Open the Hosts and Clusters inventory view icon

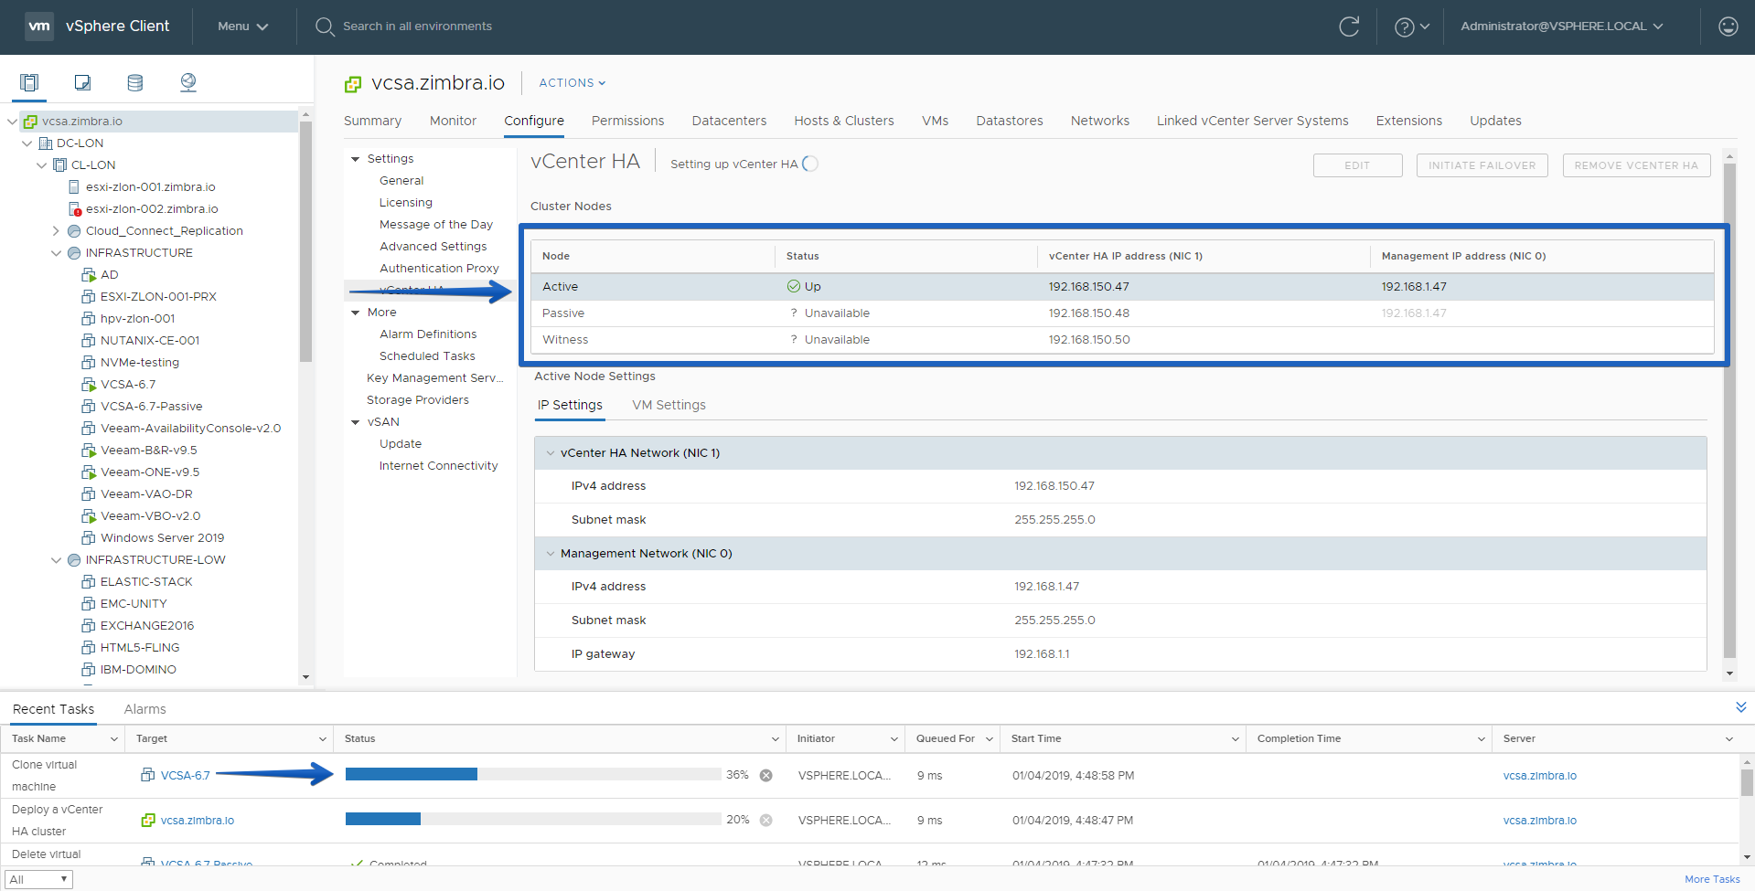[x=29, y=82]
